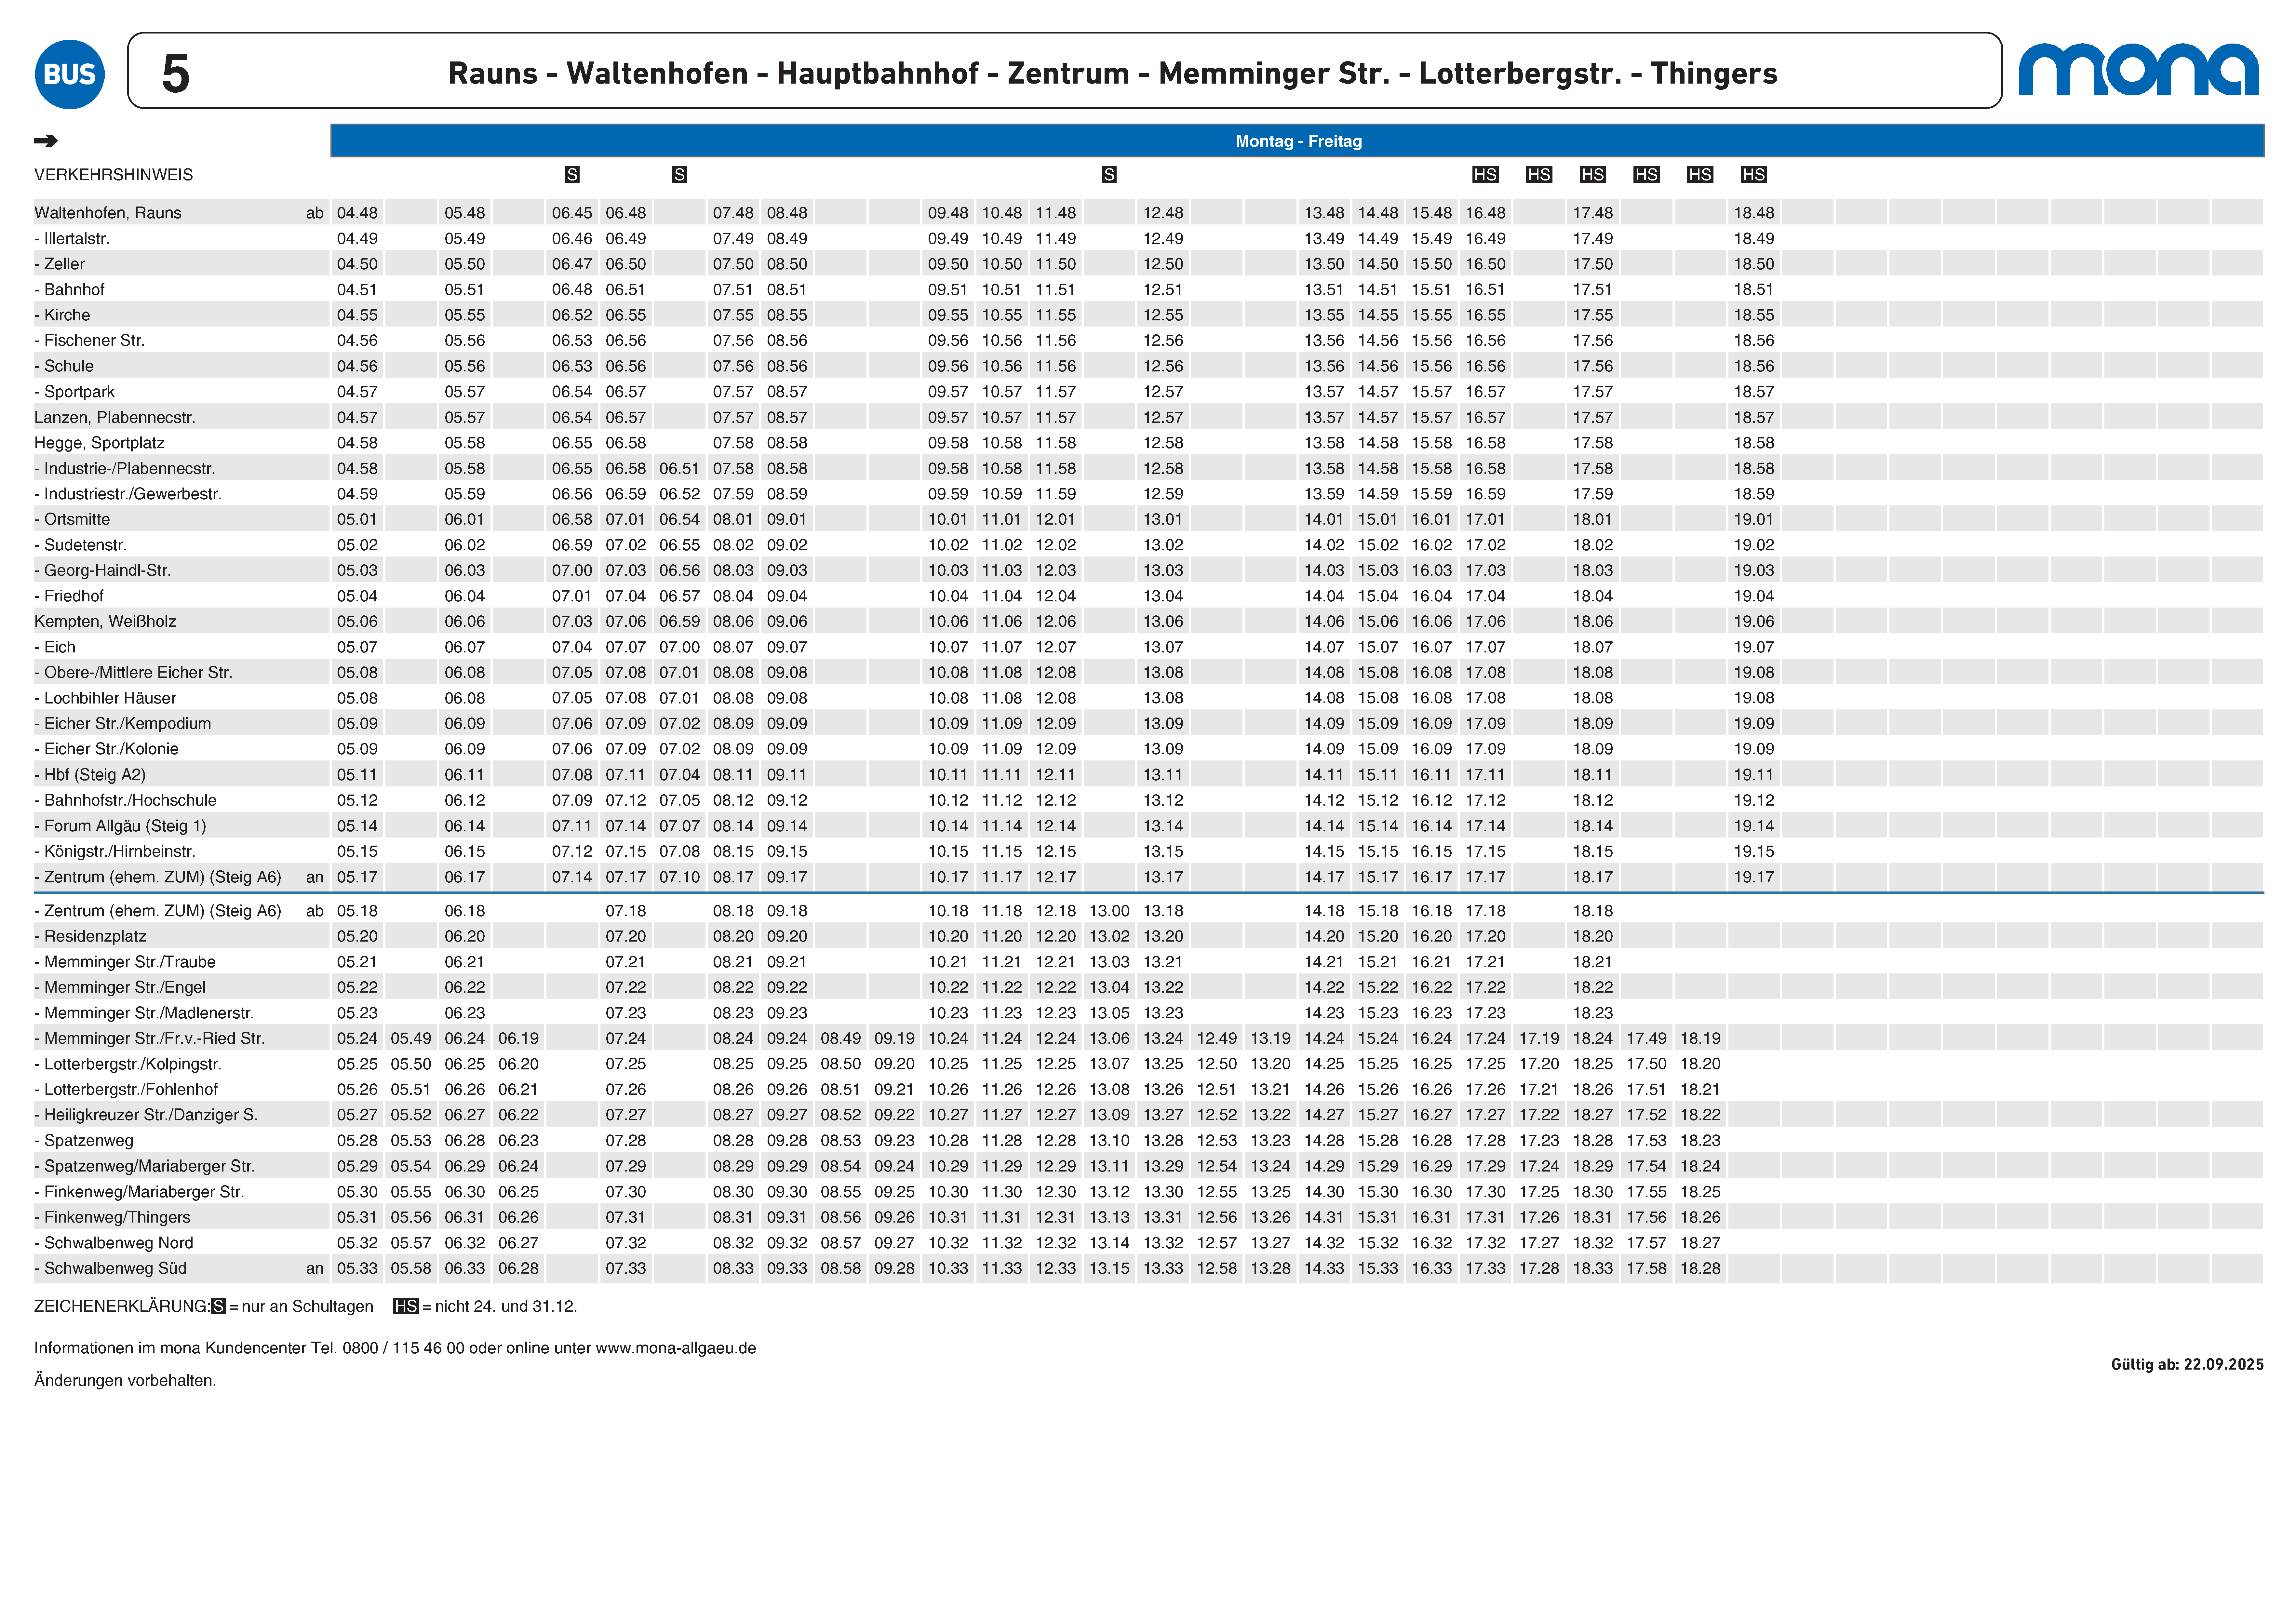Viewport: 2296px width, 1621px height.
Task: Click the Gültig ab: 22.09.2025 validity note
Action: tap(2187, 1365)
